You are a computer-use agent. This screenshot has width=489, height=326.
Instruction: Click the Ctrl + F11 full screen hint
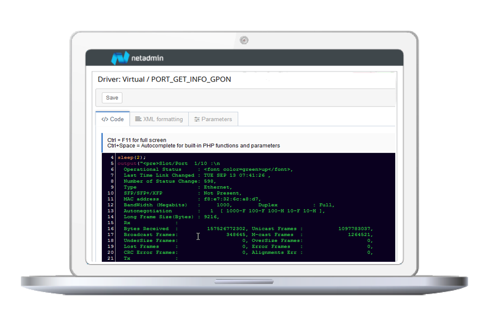tap(137, 140)
